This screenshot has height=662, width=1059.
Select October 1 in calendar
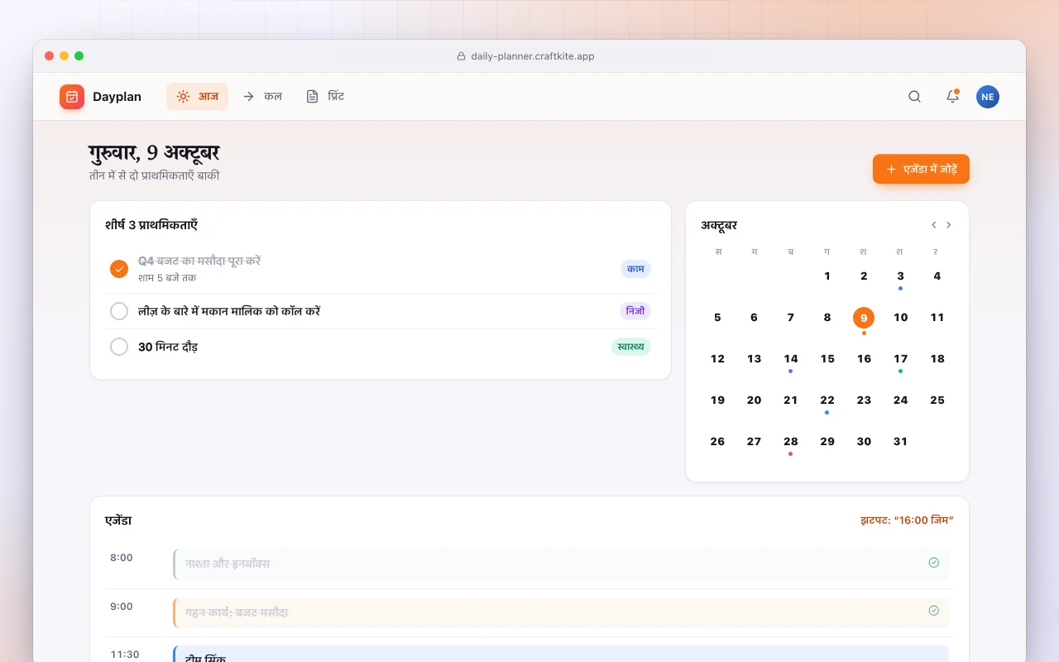coord(827,276)
